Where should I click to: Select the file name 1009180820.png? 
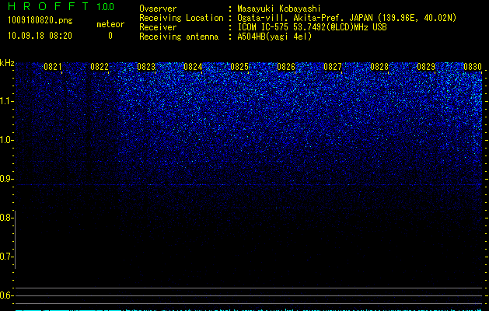pos(40,20)
